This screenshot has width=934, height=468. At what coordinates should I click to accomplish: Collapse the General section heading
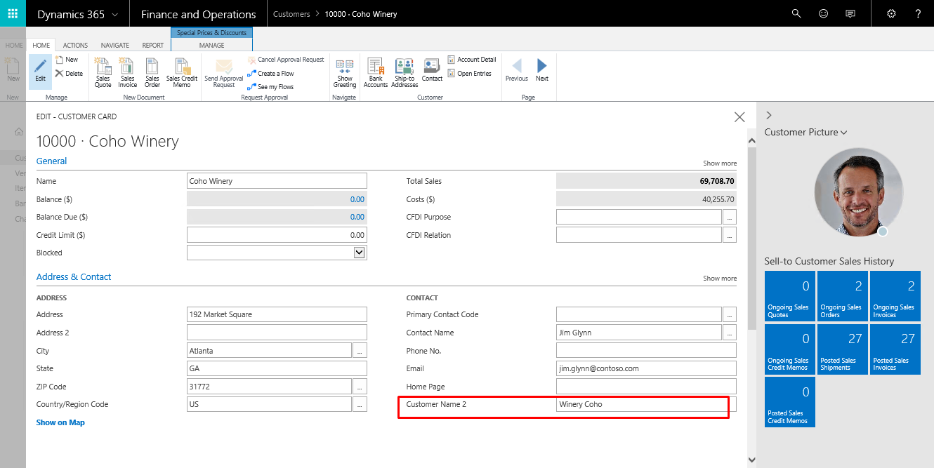tap(51, 161)
